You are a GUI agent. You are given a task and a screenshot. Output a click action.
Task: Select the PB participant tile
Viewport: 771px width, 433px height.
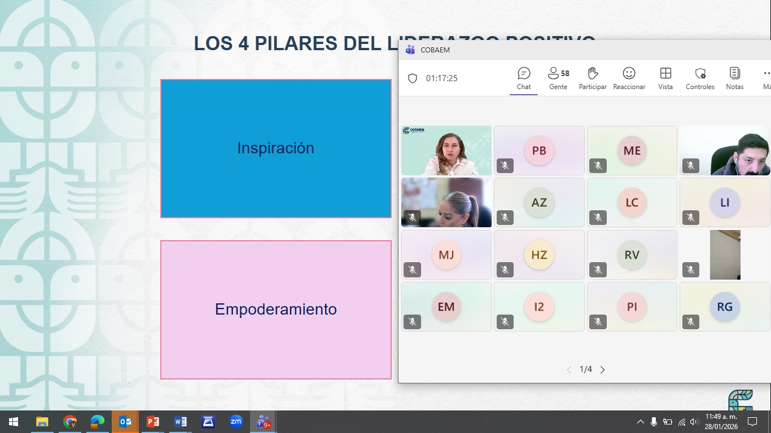pos(539,151)
